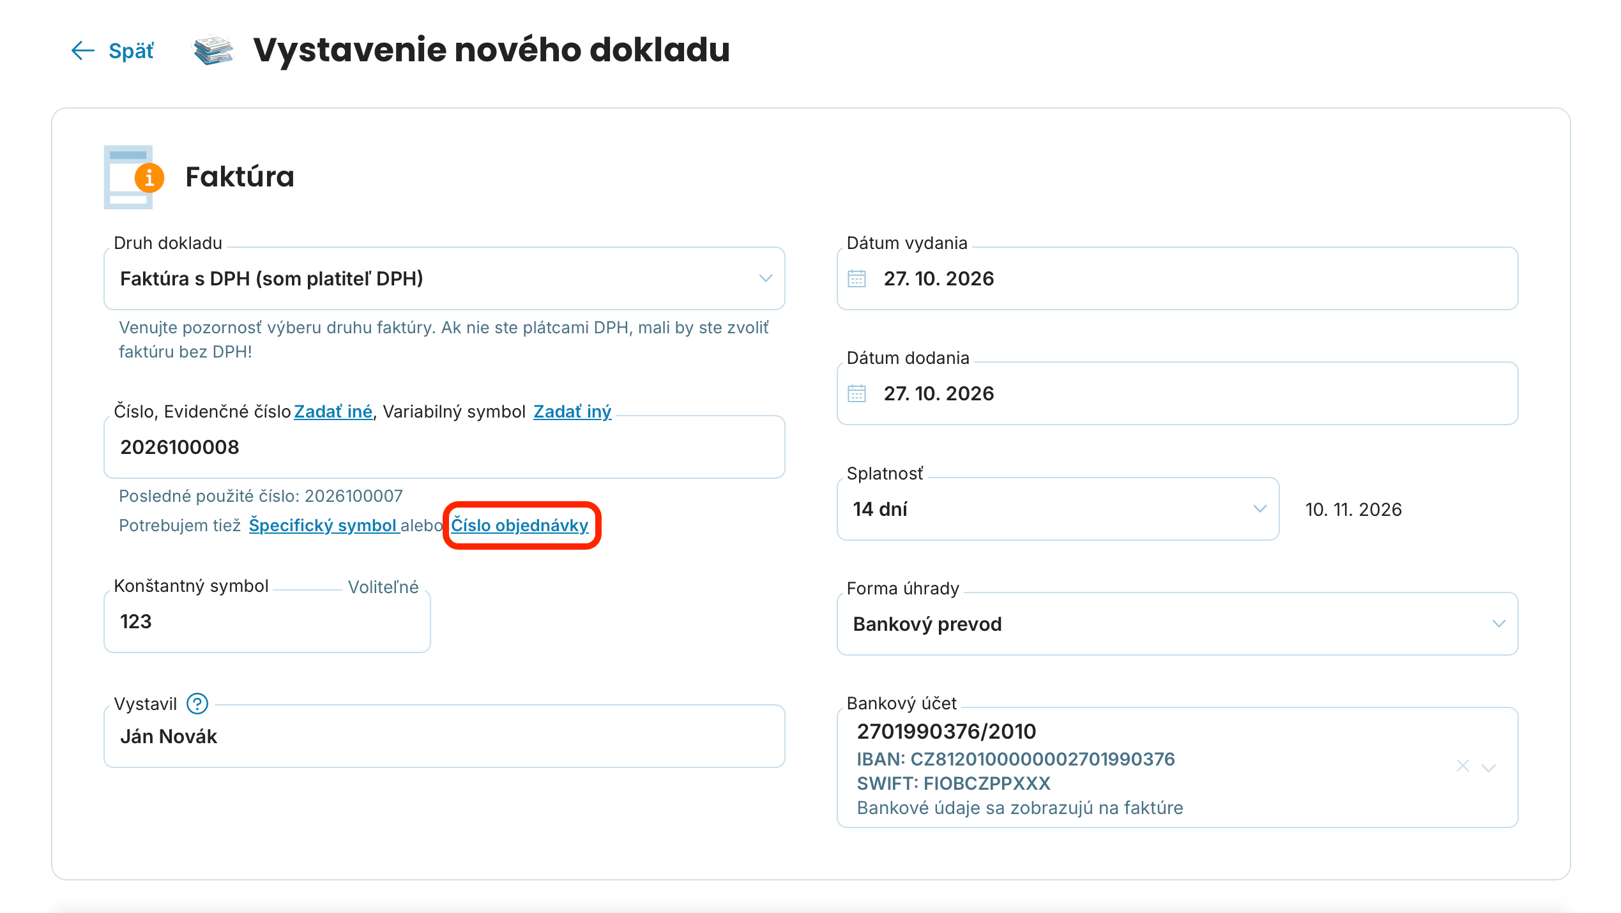This screenshot has height=913, width=1621.
Task: Click Zadať iný link for Variabilný symbol
Action: [x=572, y=412]
